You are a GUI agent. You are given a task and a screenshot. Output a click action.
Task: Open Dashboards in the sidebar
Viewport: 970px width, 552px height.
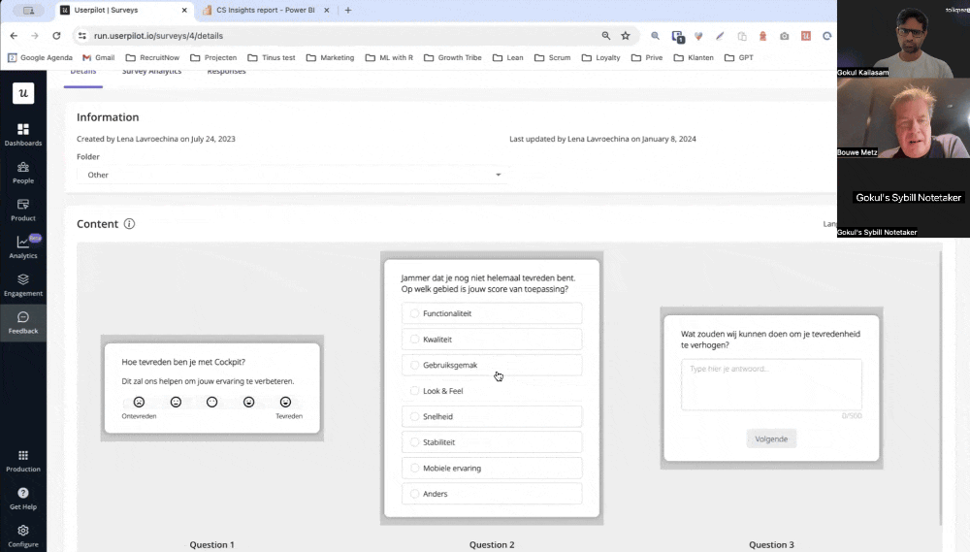[x=23, y=130]
